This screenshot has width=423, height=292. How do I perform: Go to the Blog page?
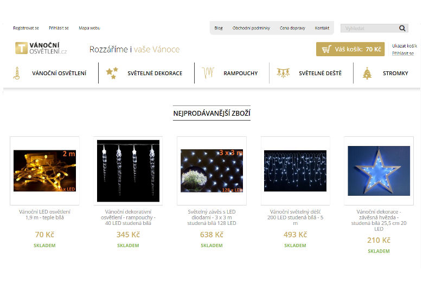click(219, 28)
